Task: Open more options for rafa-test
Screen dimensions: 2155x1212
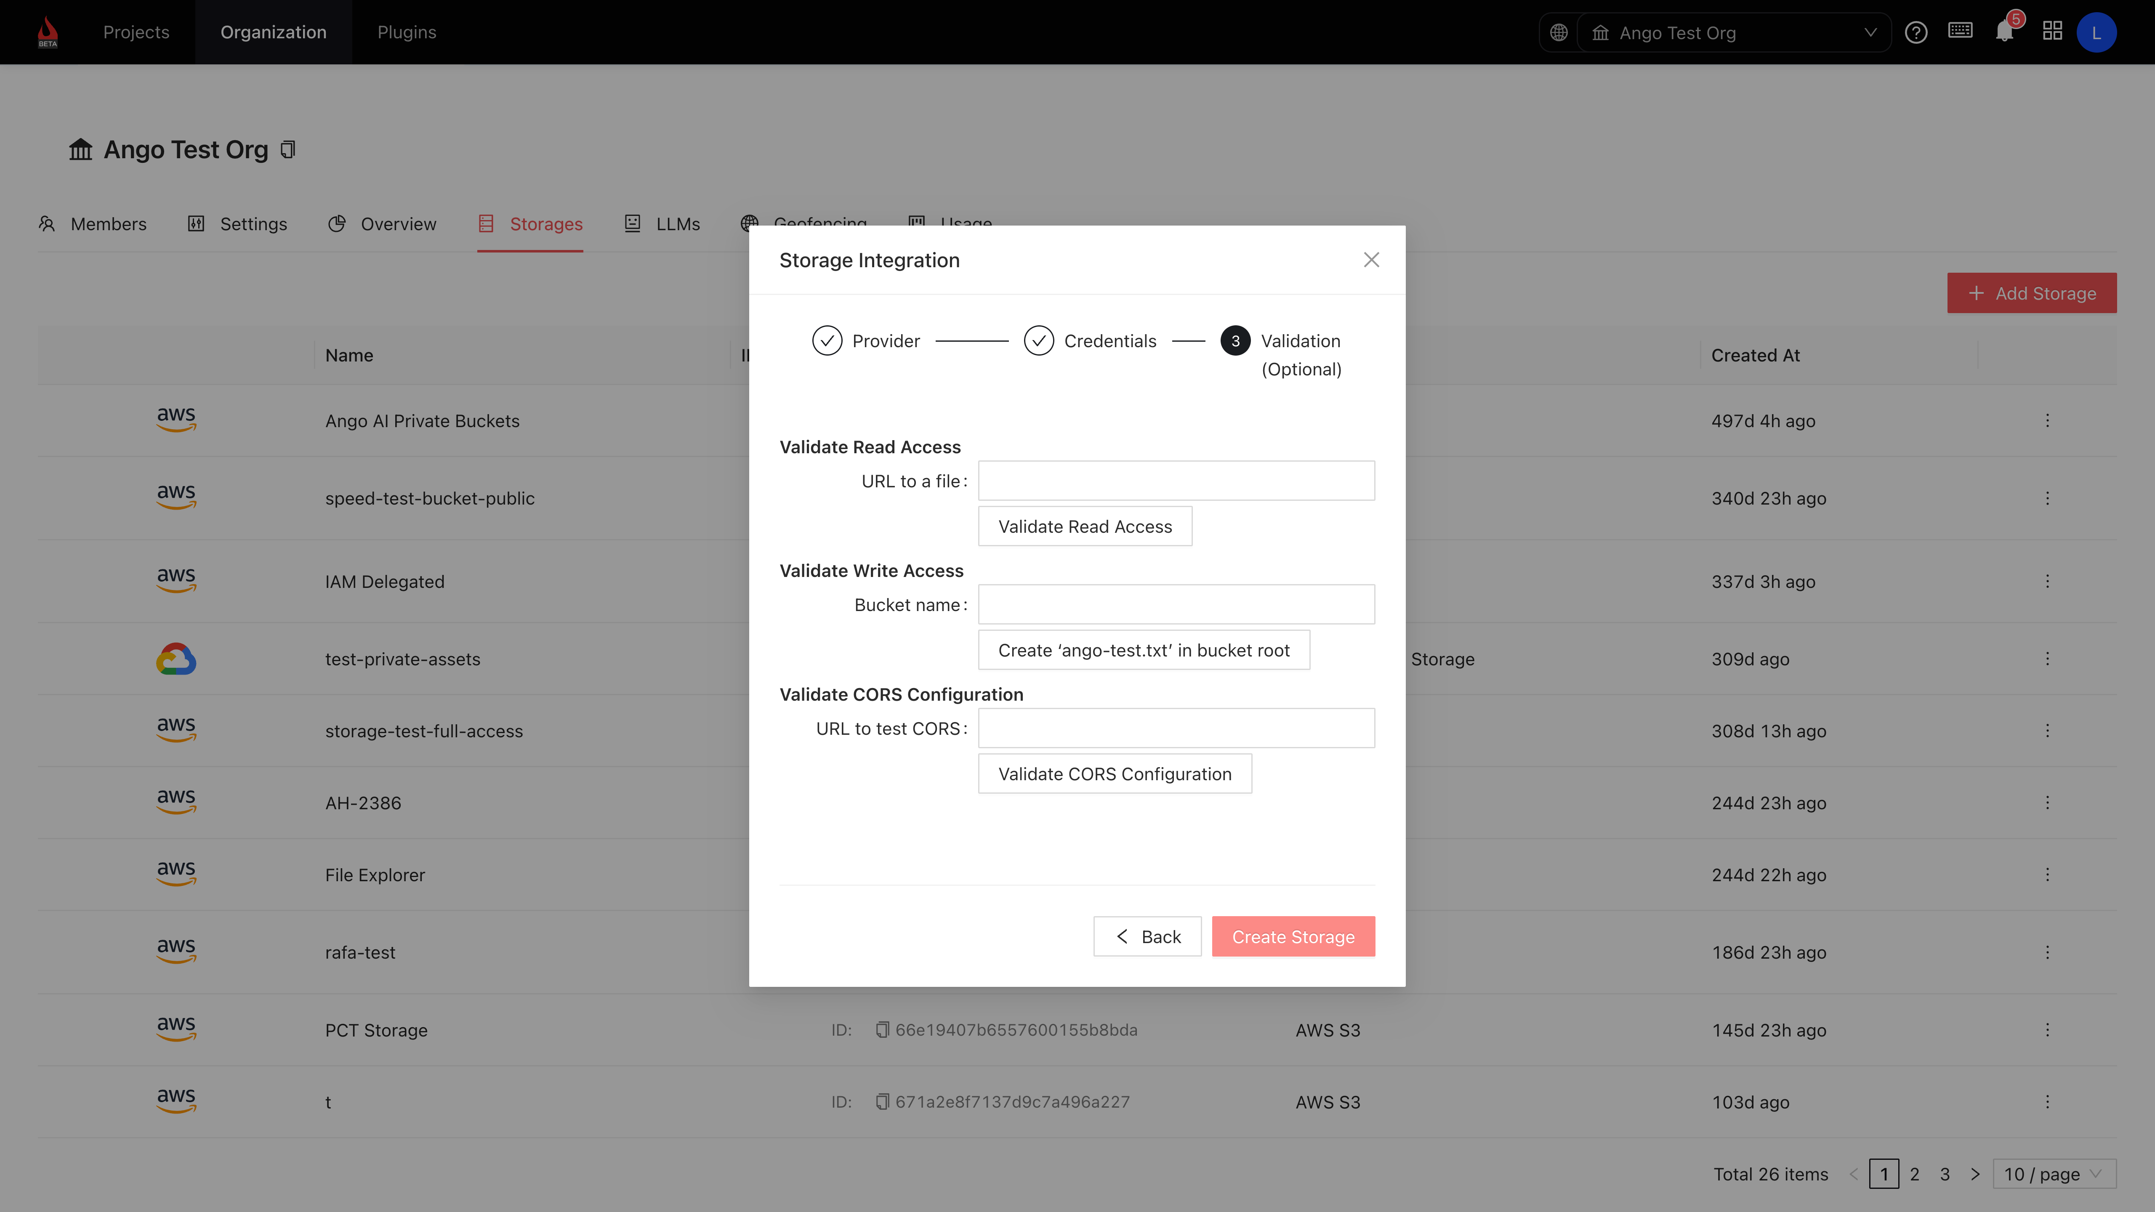Action: (x=2047, y=953)
